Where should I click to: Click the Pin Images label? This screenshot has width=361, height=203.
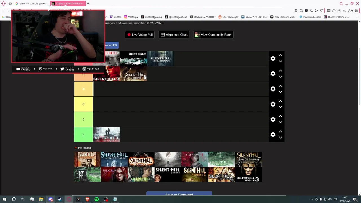pos(85,148)
